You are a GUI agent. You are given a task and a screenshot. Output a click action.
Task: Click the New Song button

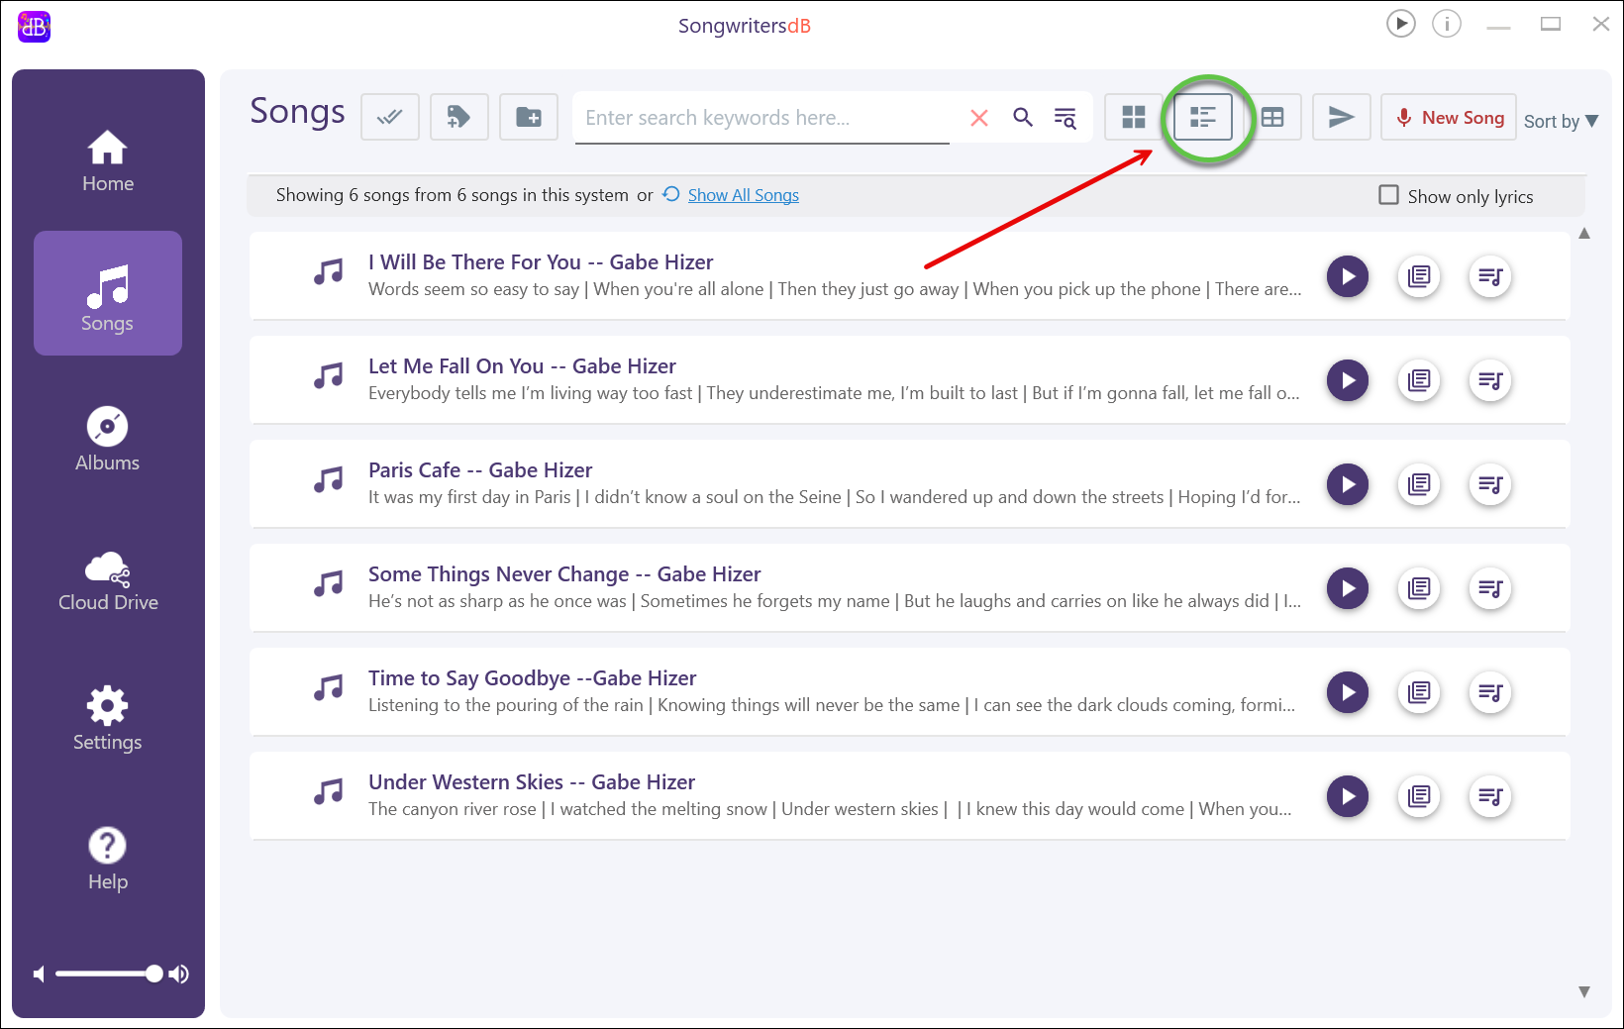(x=1449, y=118)
